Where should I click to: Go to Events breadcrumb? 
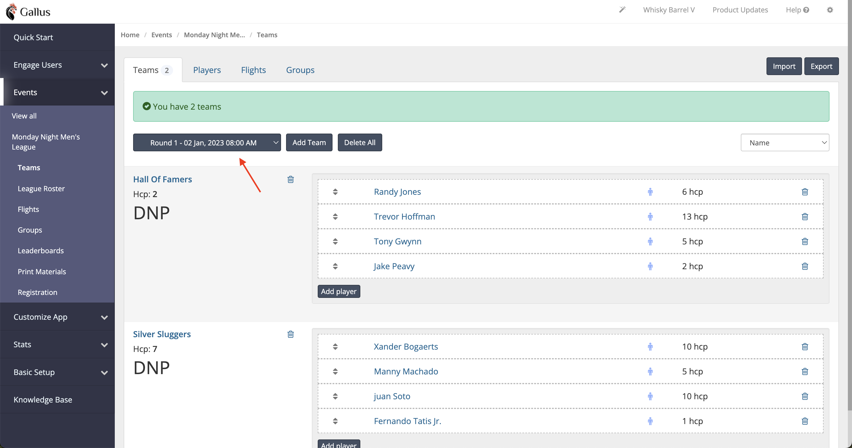pos(162,35)
